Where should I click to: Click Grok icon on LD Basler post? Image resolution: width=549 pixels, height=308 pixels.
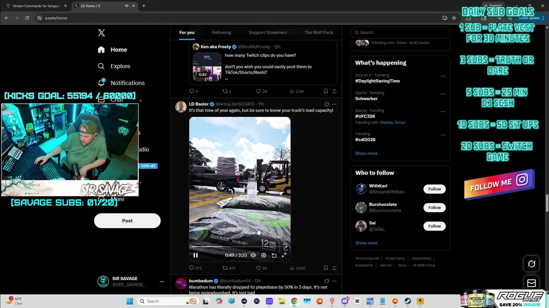coord(326,104)
